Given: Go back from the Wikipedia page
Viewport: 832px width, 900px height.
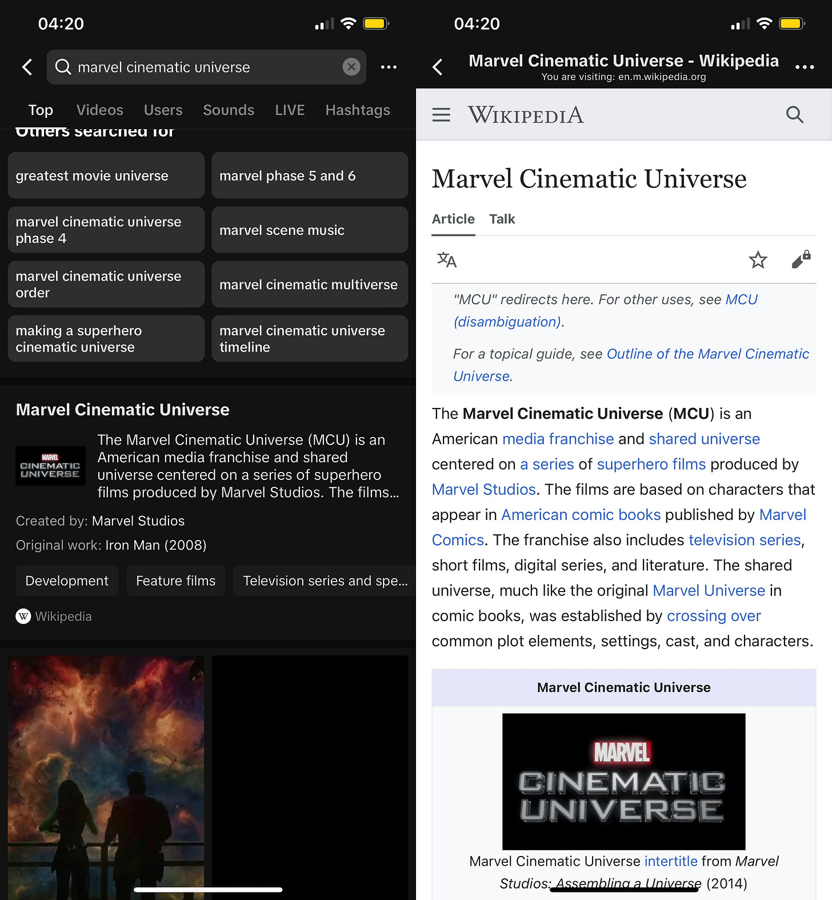Looking at the screenshot, I should coord(438,67).
